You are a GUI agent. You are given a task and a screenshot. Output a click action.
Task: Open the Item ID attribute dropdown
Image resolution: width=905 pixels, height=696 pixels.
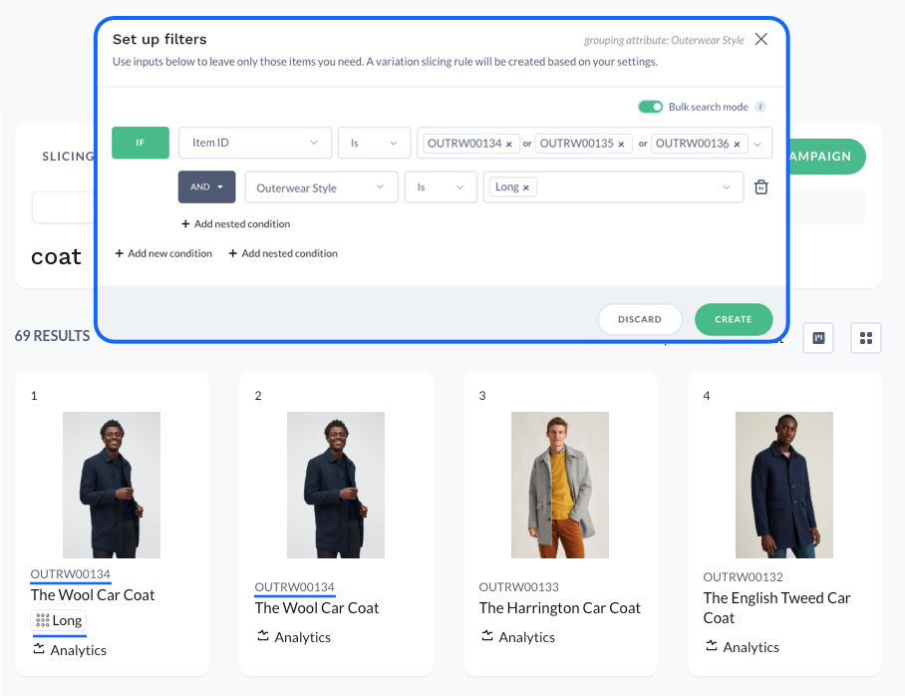pos(255,143)
